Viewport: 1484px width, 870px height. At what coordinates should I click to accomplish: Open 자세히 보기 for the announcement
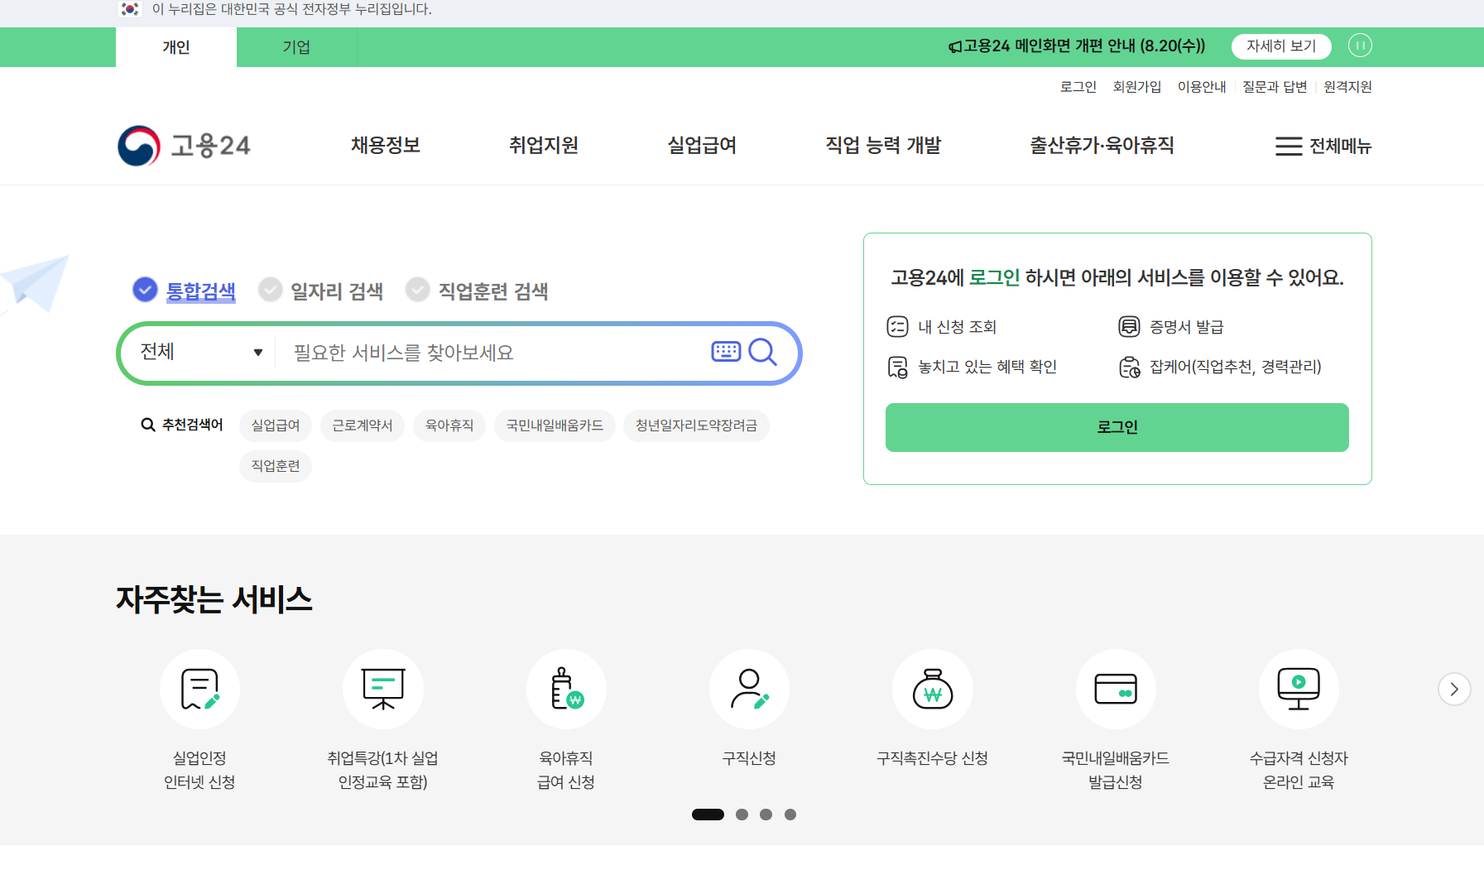click(1280, 46)
